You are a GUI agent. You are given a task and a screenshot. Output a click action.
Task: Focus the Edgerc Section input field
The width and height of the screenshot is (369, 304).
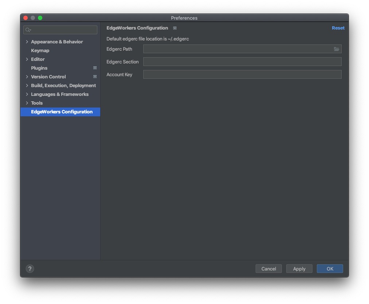242,62
